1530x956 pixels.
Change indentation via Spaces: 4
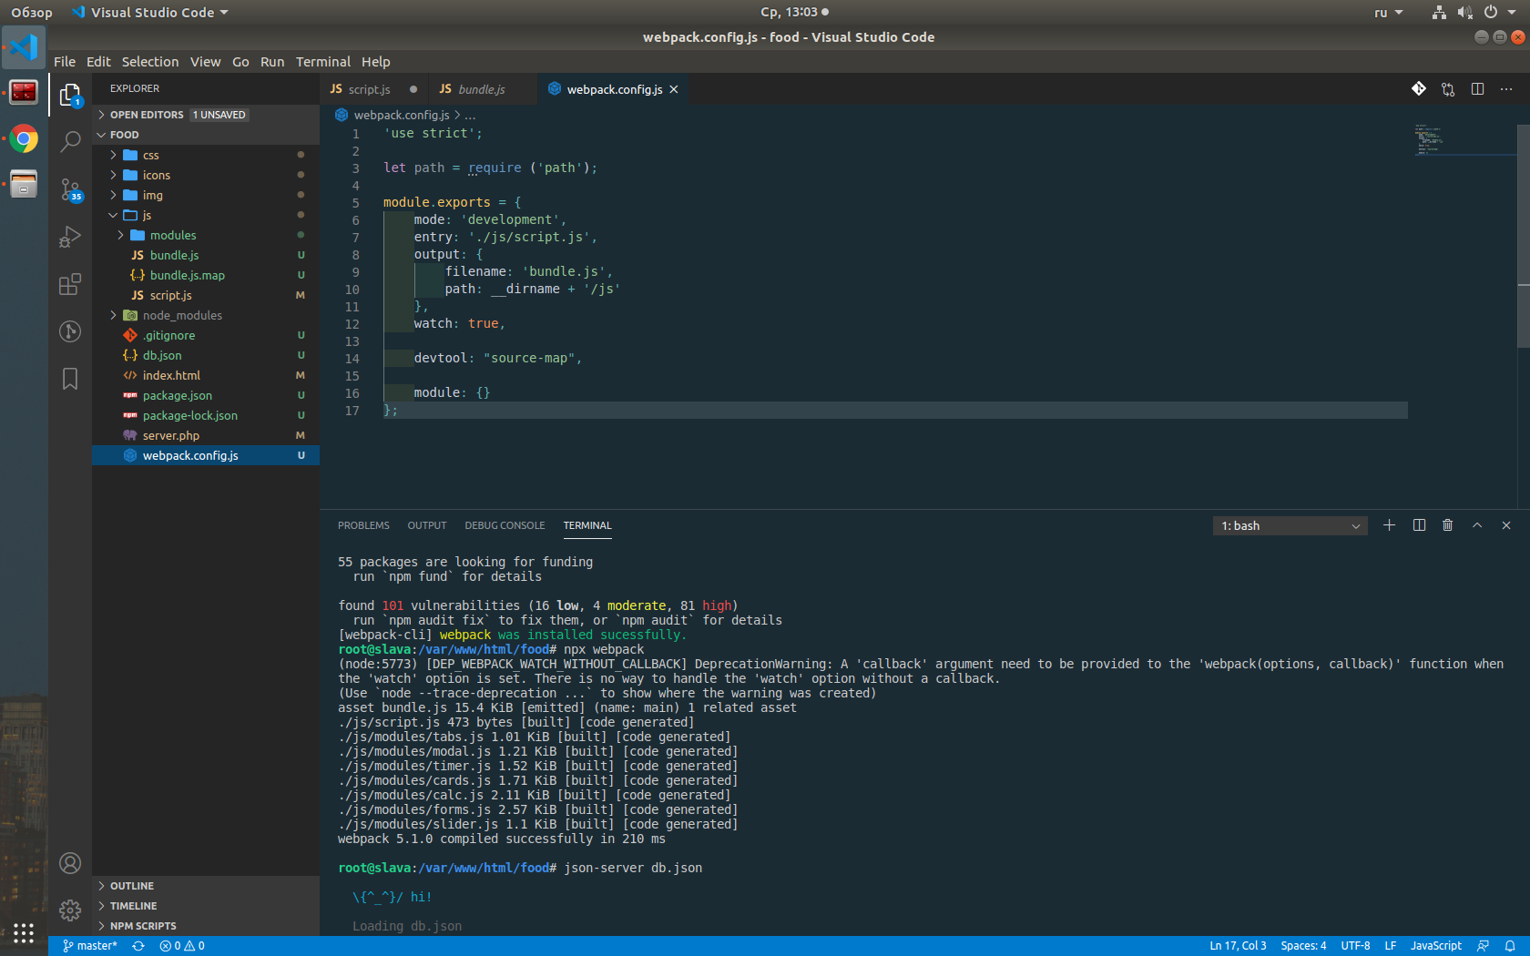(1303, 946)
